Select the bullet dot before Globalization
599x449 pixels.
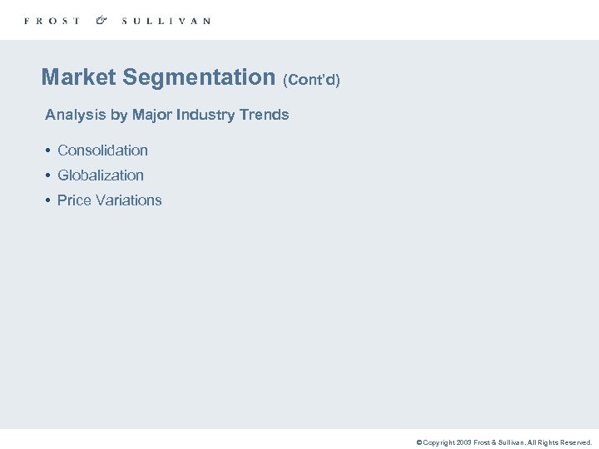[49, 175]
